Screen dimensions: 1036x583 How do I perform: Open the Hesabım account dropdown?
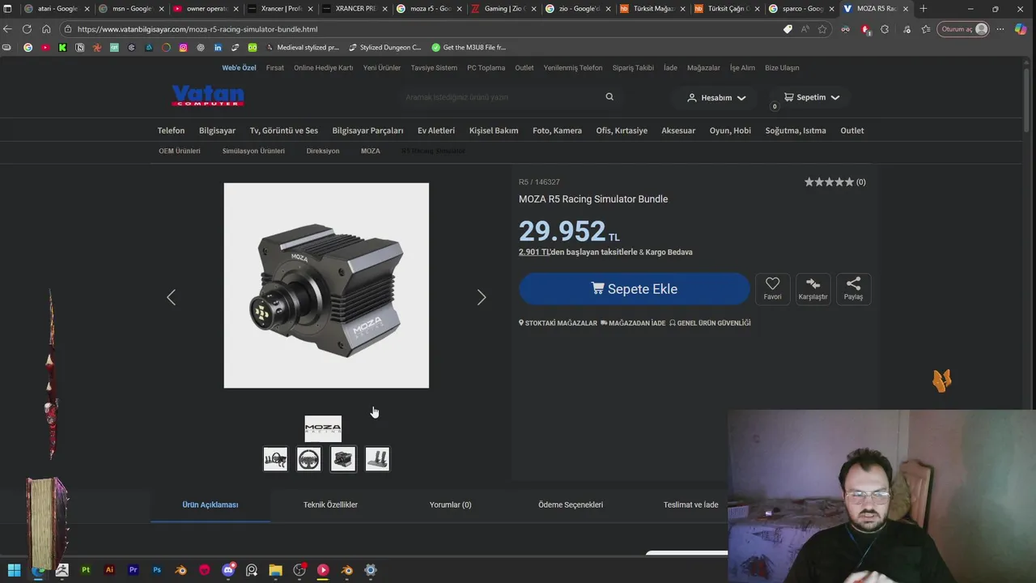(716, 97)
